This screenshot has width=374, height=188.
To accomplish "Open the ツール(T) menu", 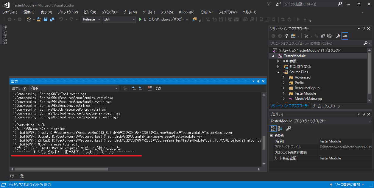I will click(x=149, y=12).
